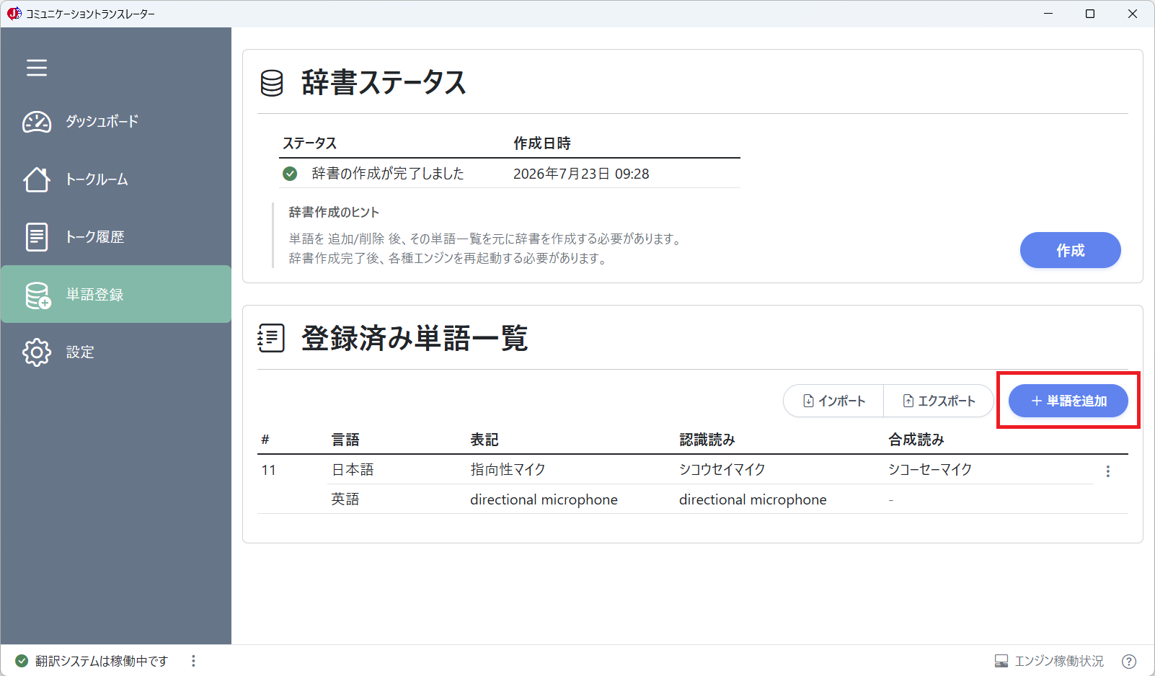Click the application icon in title bar

pyautogui.click(x=14, y=14)
